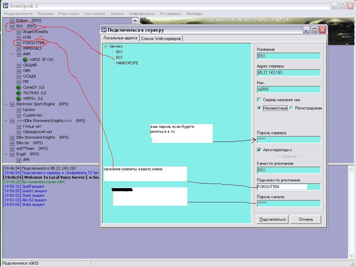Click the Ник input field
This screenshot has height=267, width=356.
289,89
